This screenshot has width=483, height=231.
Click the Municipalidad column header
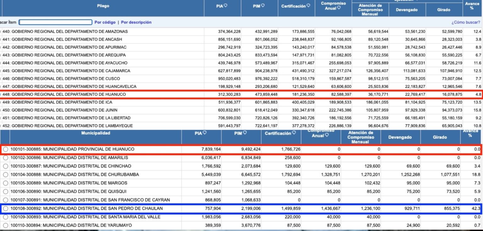pyautogui.click(x=96, y=133)
